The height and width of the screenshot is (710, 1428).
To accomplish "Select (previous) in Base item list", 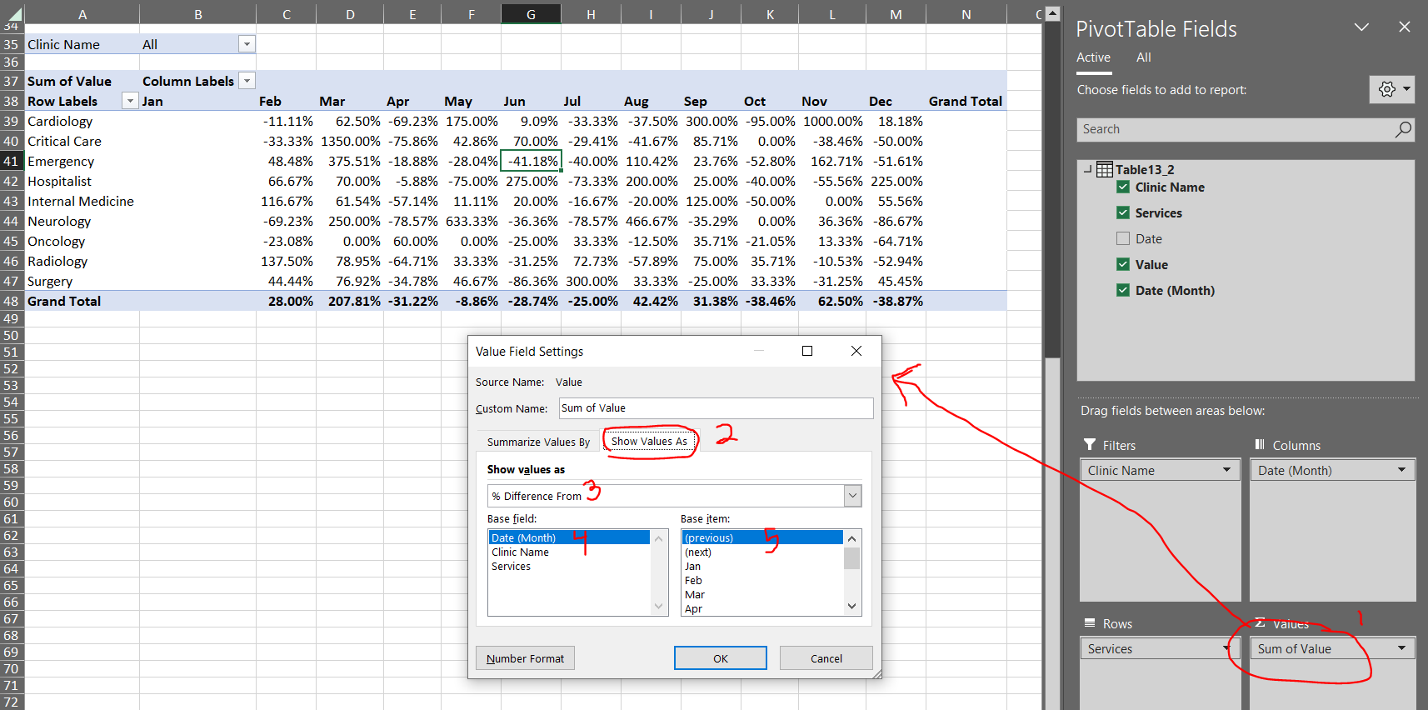I will tap(762, 538).
